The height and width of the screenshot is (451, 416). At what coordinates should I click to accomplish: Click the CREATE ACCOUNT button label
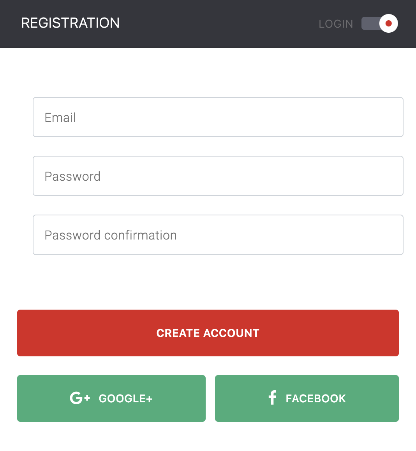coord(208,333)
